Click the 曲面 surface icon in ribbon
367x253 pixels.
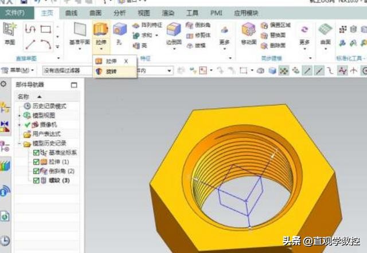pyautogui.click(x=325, y=30)
